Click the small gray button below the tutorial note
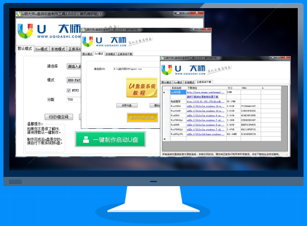This screenshot has width=307, height=226. pyautogui.click(x=127, y=106)
